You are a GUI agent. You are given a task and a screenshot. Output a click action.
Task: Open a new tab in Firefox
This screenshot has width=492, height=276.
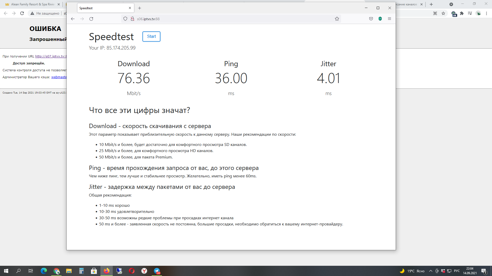click(139, 8)
